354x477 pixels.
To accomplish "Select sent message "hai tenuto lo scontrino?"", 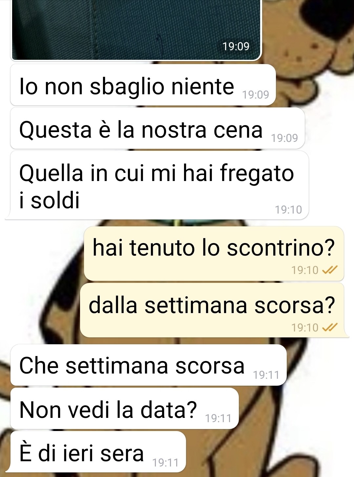I will pyautogui.click(x=214, y=253).
